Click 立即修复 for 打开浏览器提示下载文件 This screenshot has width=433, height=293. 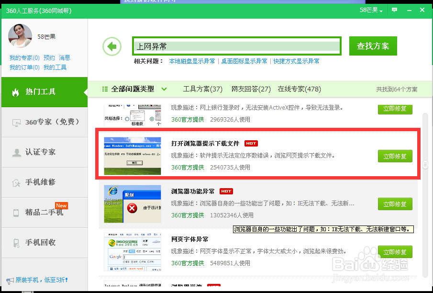pyautogui.click(x=395, y=156)
